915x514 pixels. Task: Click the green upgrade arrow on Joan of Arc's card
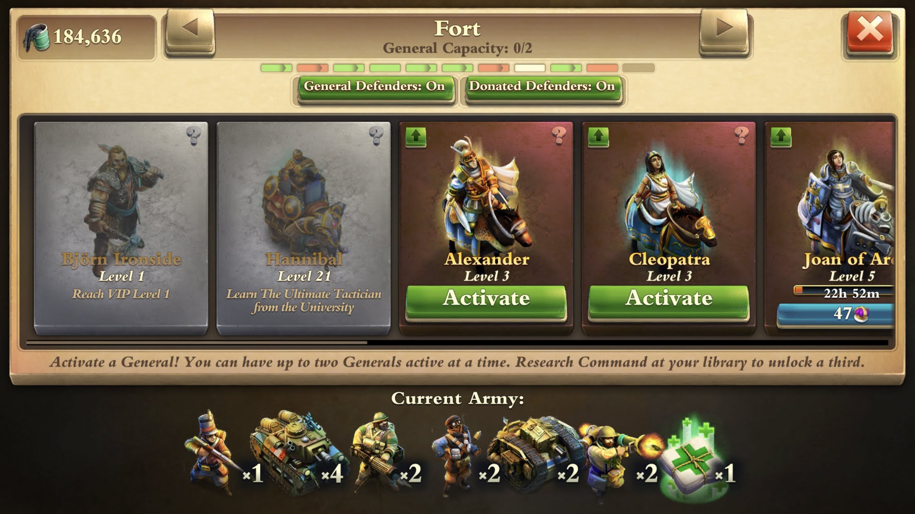(x=781, y=137)
